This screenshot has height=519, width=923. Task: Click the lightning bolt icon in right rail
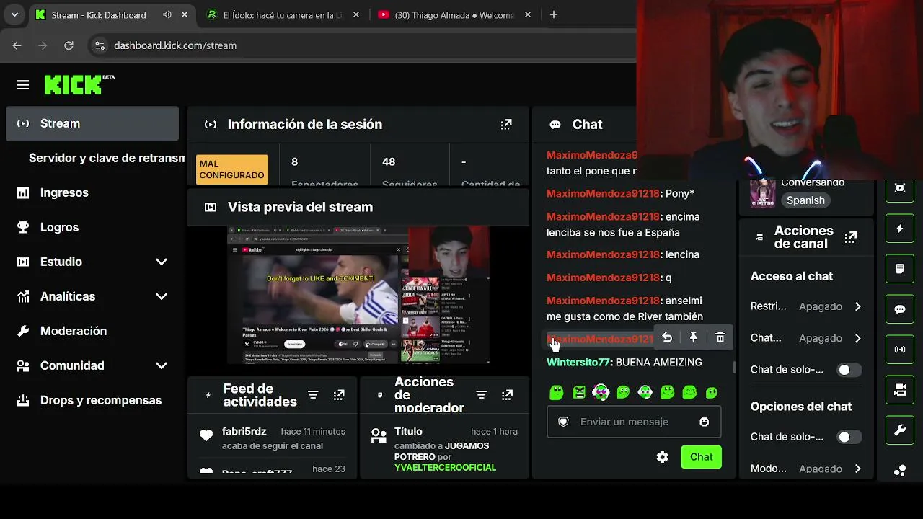[x=899, y=229]
